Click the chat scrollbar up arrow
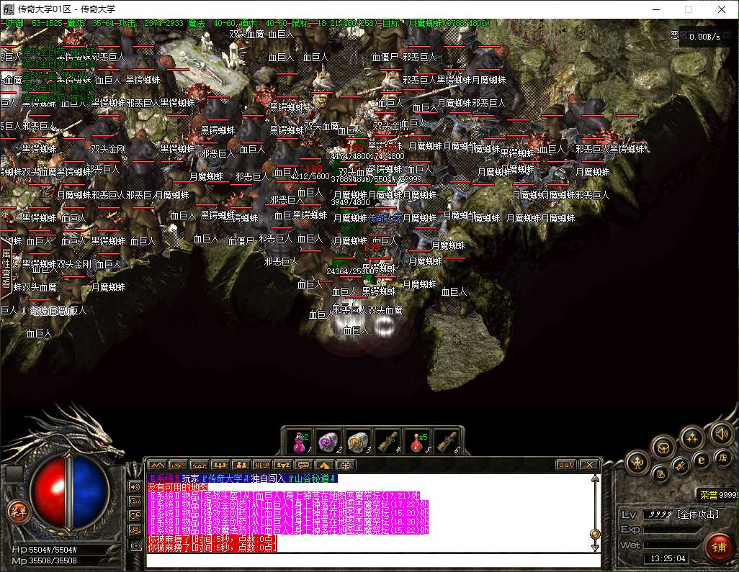Viewport: 739px width, 572px height. 595,478
